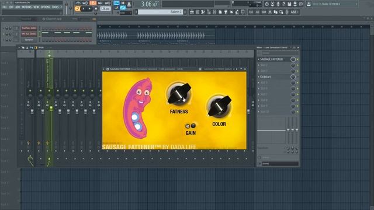Open the EDIT menu

11,7
